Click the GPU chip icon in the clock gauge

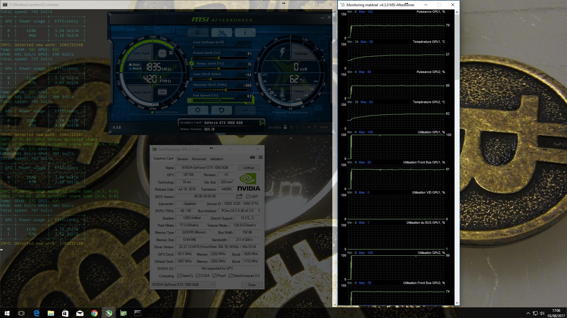tap(162, 53)
